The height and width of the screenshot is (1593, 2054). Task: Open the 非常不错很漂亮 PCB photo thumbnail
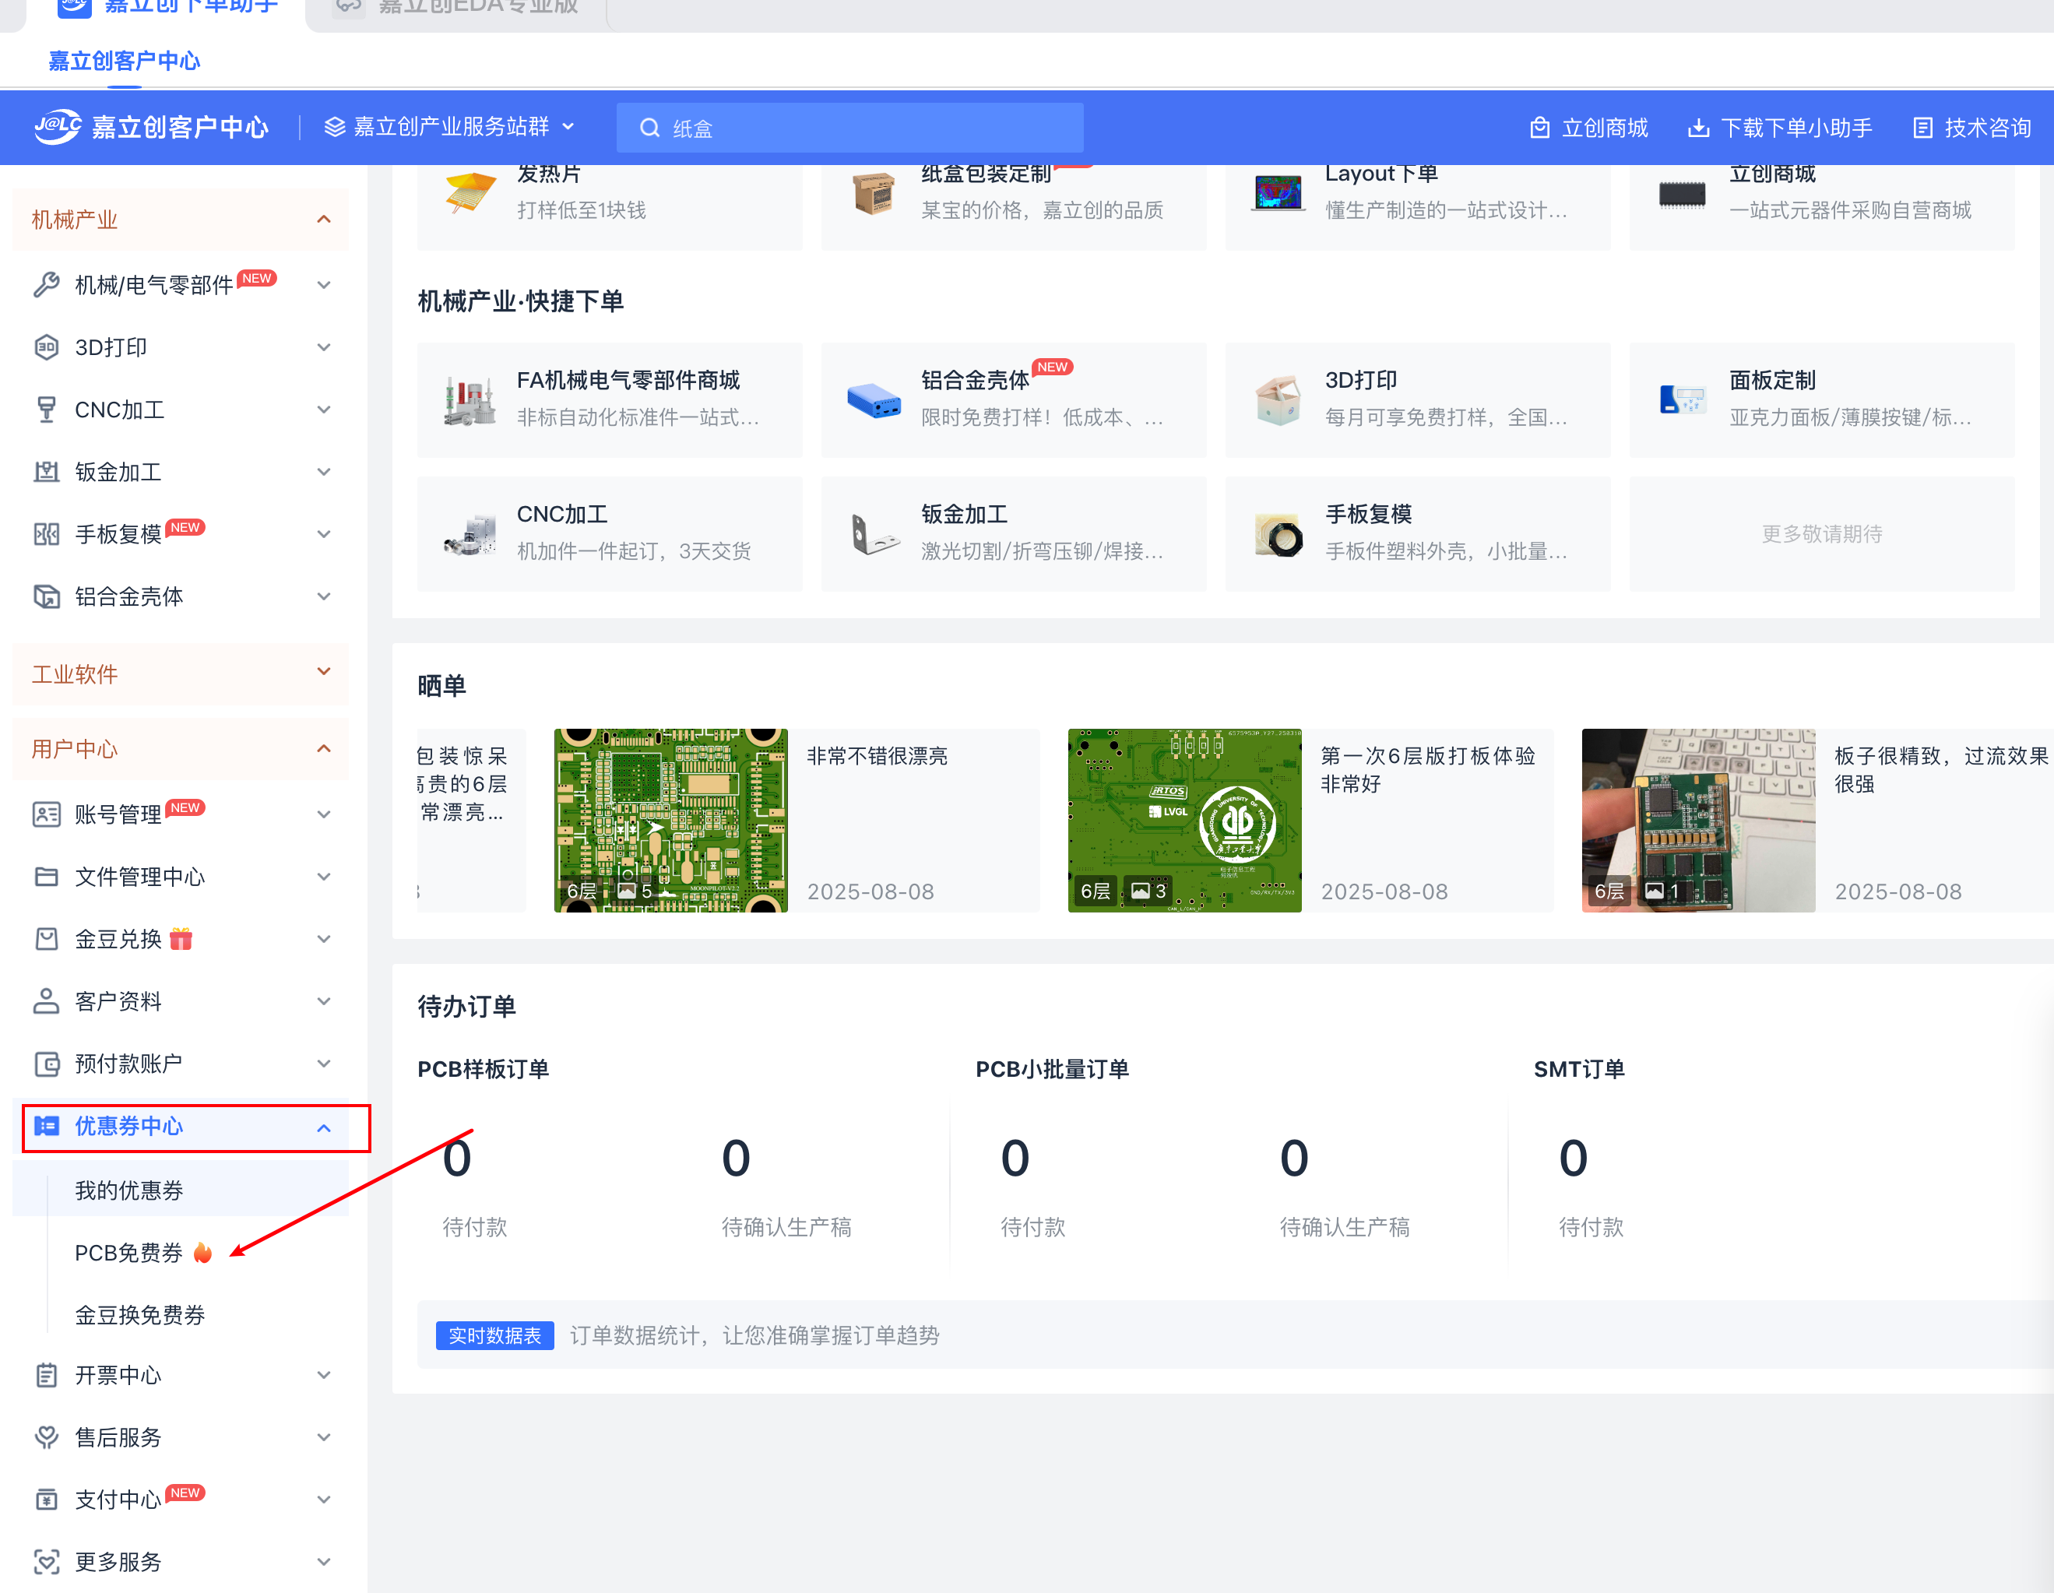[x=670, y=820]
